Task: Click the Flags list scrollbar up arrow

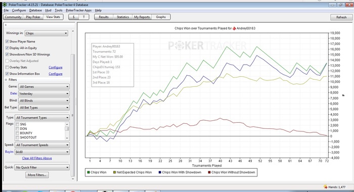Action: [x=67, y=124]
